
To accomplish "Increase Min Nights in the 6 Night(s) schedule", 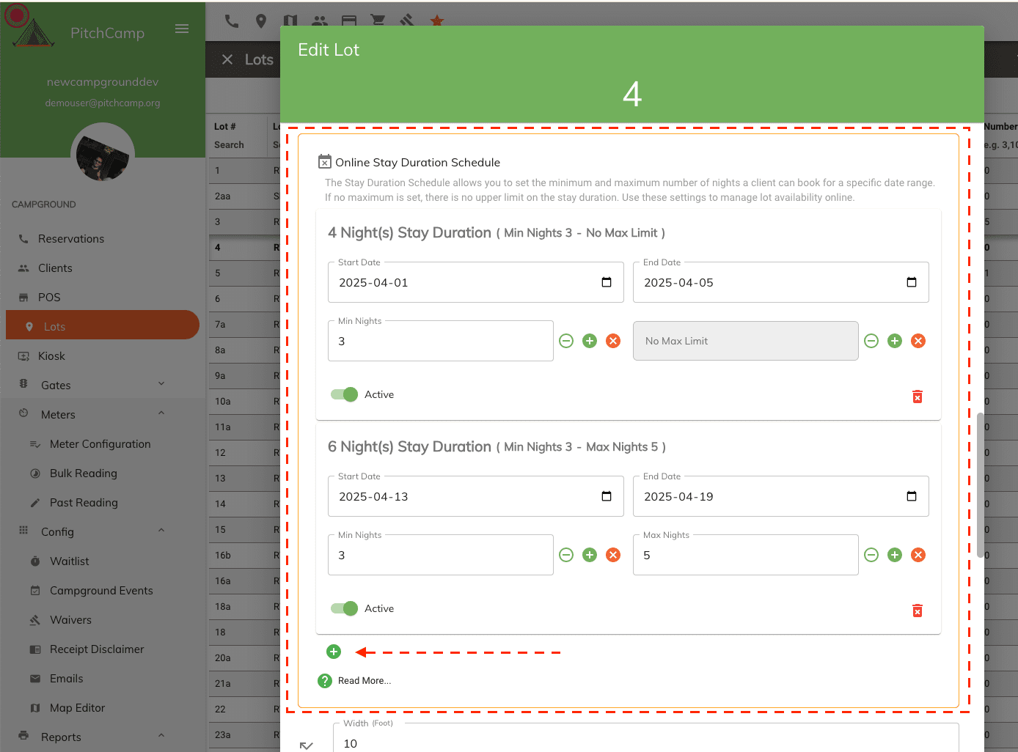I will (x=590, y=555).
